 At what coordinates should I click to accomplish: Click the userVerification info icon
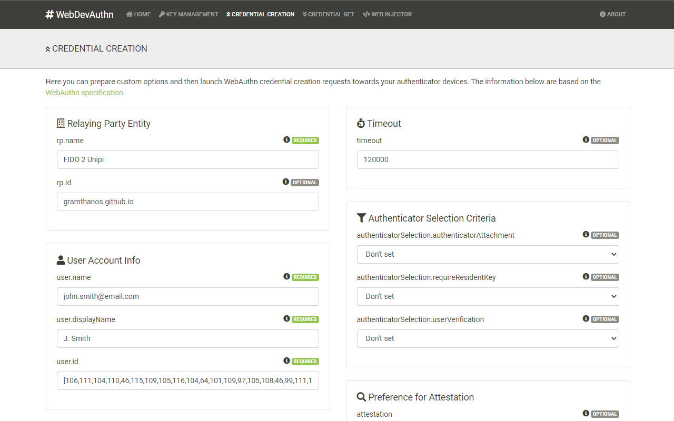click(586, 319)
